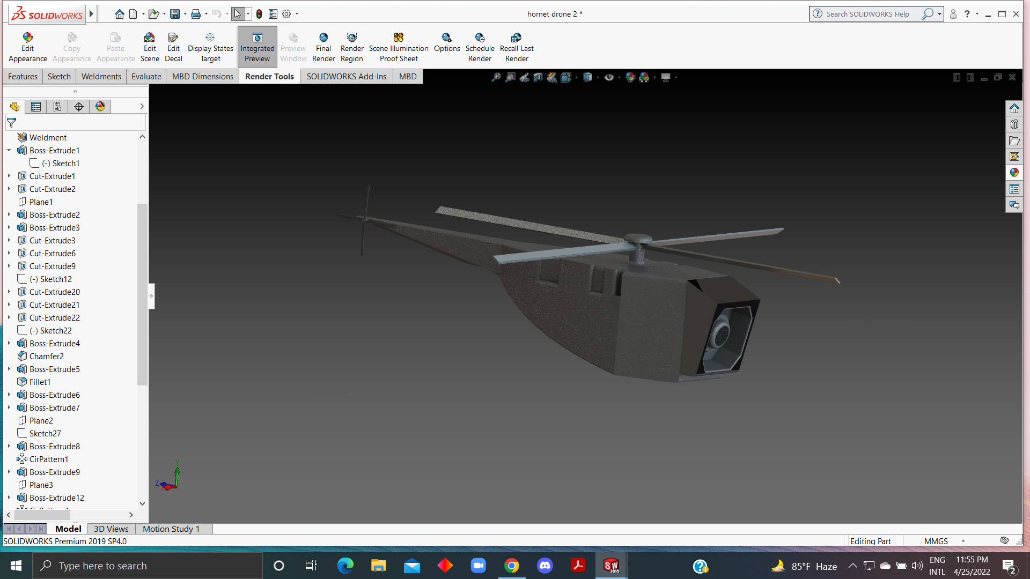Viewport: 1030px width, 579px height.
Task: Open the Appearances color ball in the task pane
Action: coord(1014,173)
